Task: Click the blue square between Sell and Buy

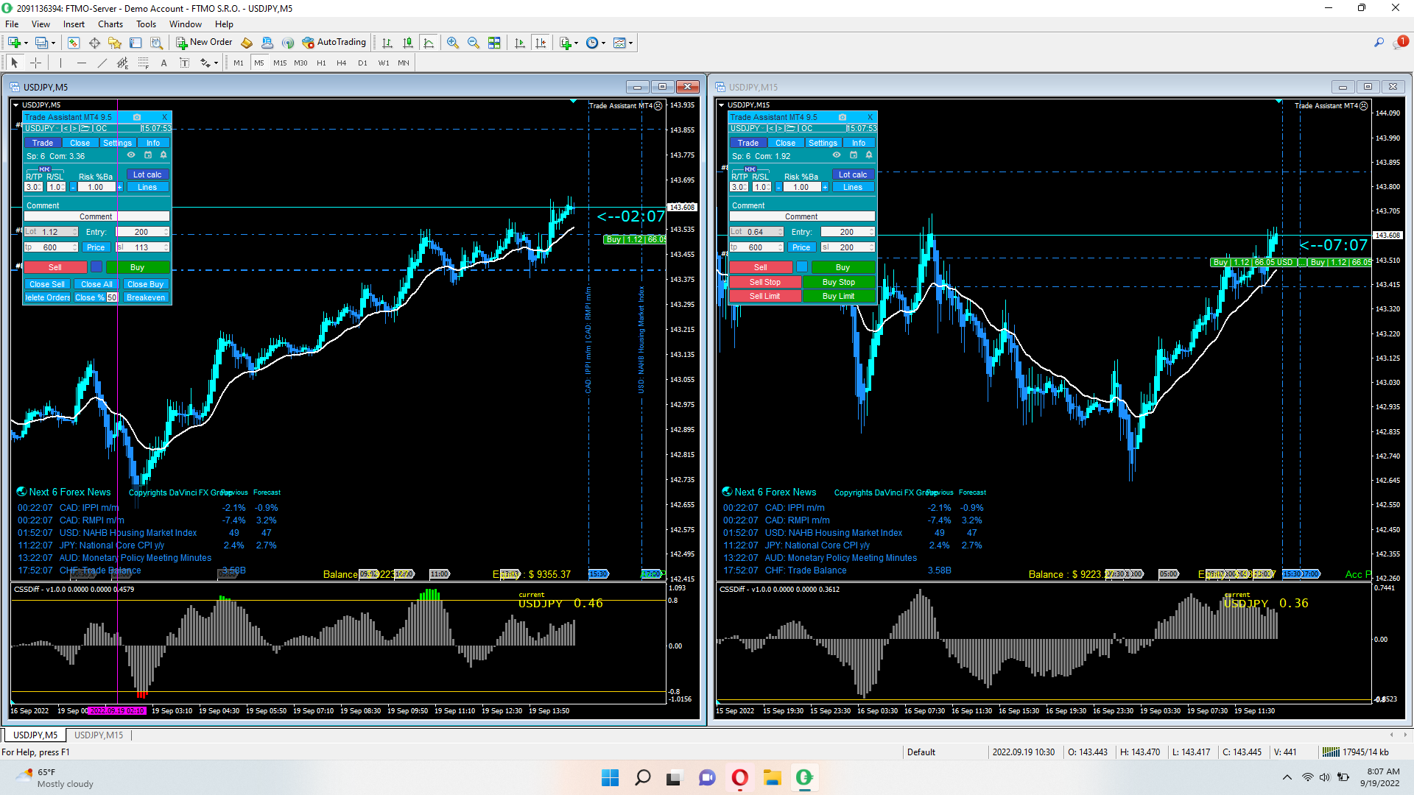Action: (x=96, y=266)
